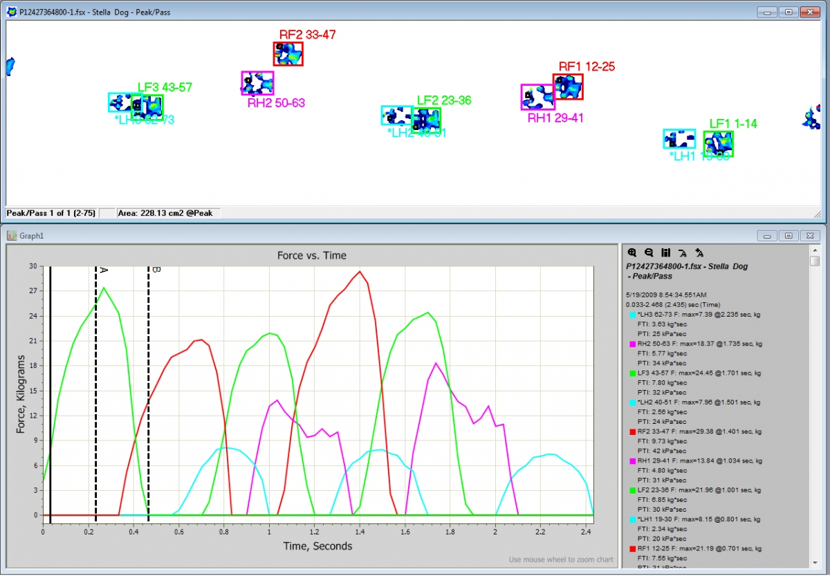This screenshot has height=576, width=830.
Task: Click the cyan LH3 62-73 legend swatch
Action: pos(631,315)
